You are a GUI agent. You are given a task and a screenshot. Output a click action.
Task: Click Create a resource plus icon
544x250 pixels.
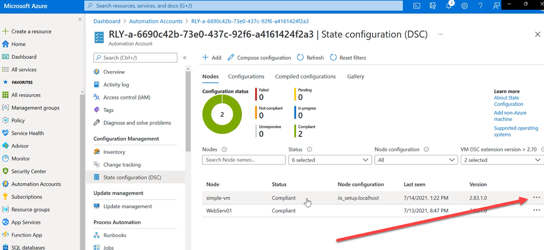[5, 31]
